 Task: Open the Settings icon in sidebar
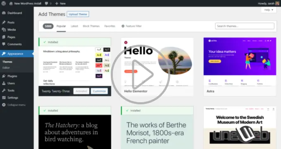click(4, 98)
